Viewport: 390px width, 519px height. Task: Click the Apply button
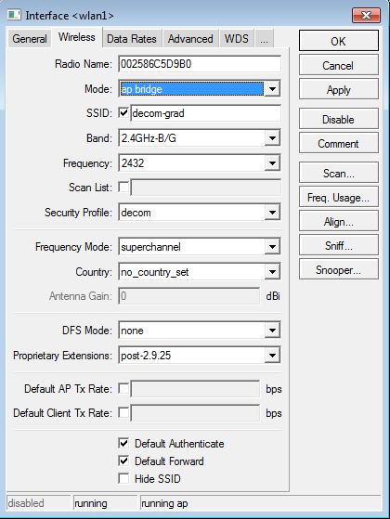[339, 90]
